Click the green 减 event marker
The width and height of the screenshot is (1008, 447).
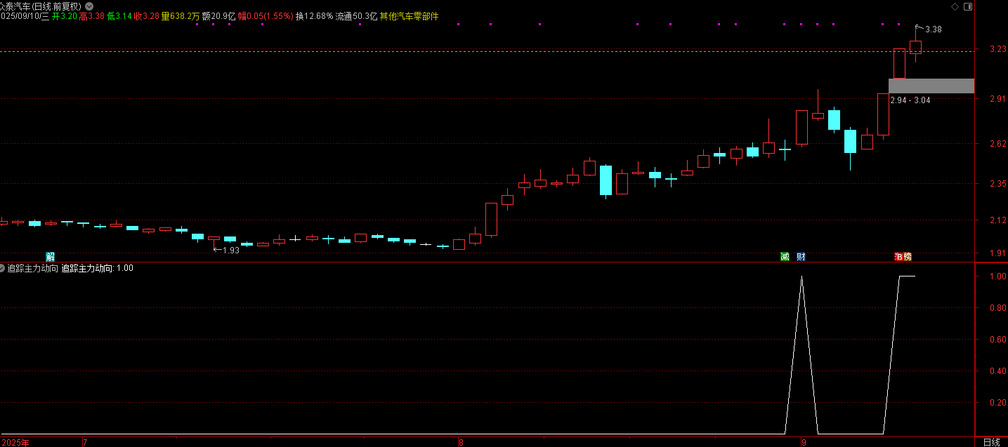tap(785, 257)
